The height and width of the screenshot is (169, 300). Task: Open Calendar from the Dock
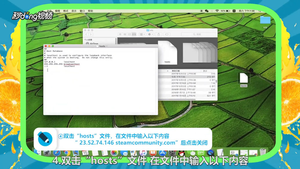point(85,153)
